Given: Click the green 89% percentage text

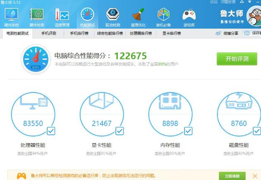Looking at the screenshot, I should coord(162,64).
